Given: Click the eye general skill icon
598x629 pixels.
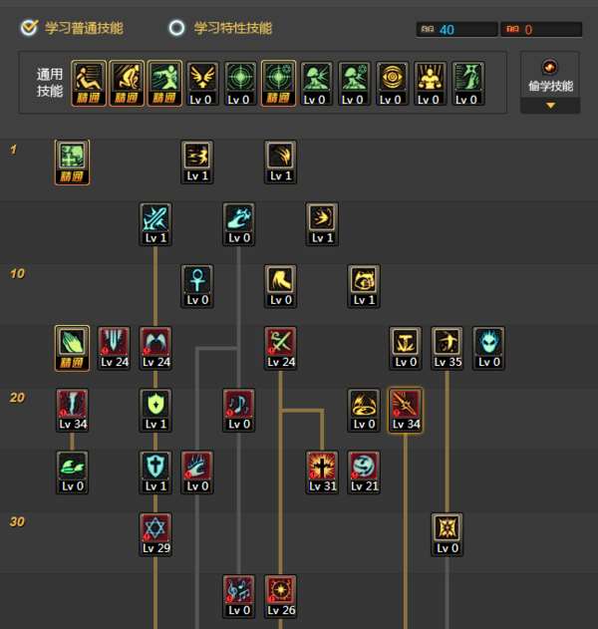Looking at the screenshot, I should [392, 84].
